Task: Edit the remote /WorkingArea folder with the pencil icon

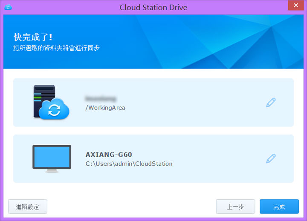Action: [x=271, y=102]
